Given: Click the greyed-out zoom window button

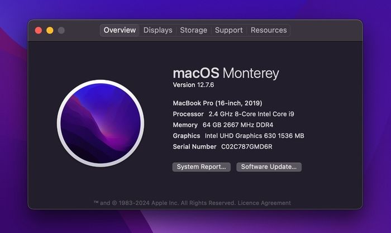Looking at the screenshot, I should (61, 30).
